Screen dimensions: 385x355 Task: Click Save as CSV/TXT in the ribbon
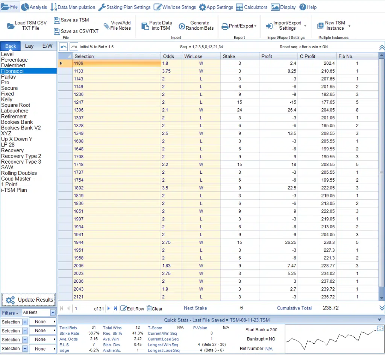(x=76, y=31)
